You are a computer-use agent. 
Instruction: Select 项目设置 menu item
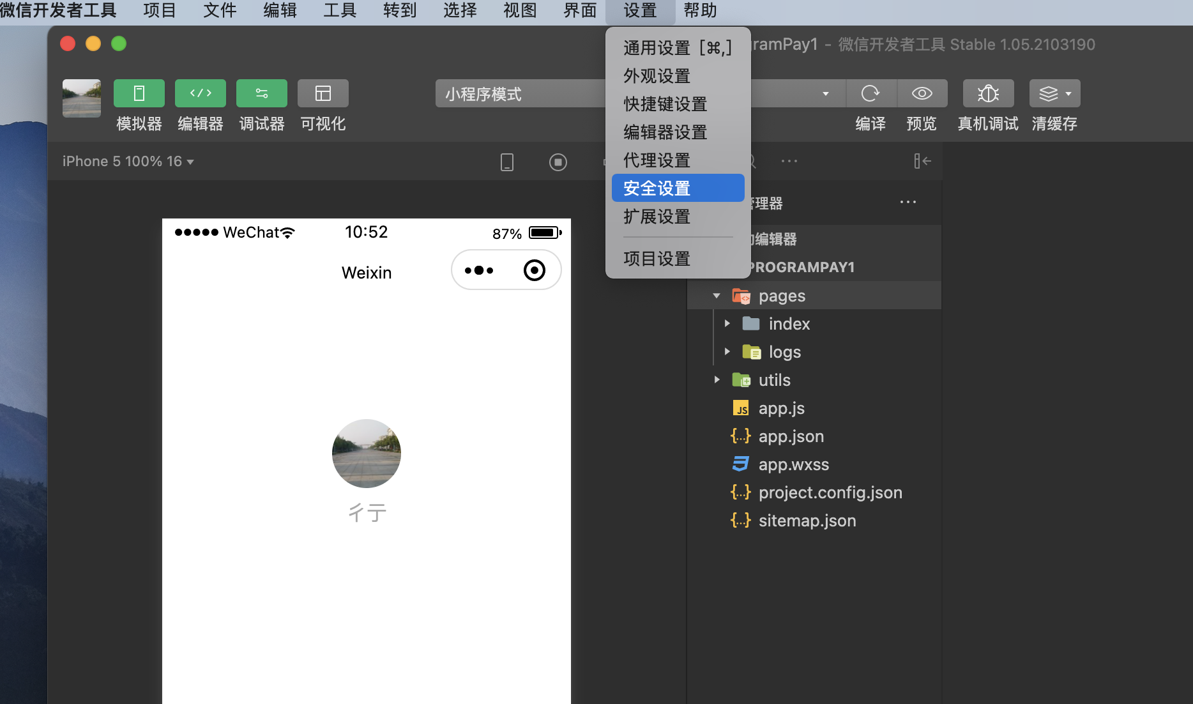coord(678,259)
